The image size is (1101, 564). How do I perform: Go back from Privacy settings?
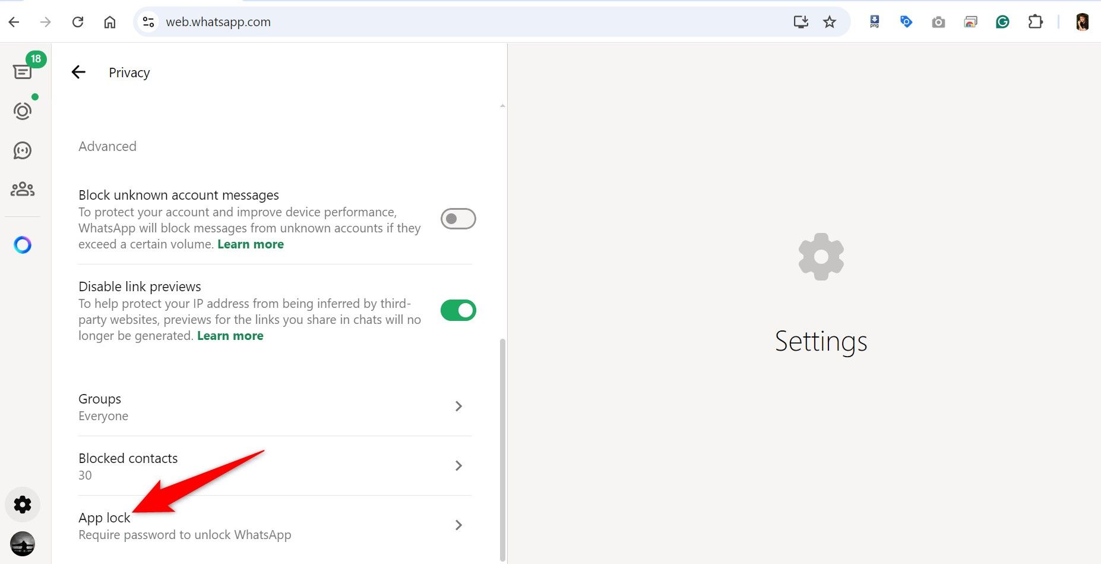point(78,73)
